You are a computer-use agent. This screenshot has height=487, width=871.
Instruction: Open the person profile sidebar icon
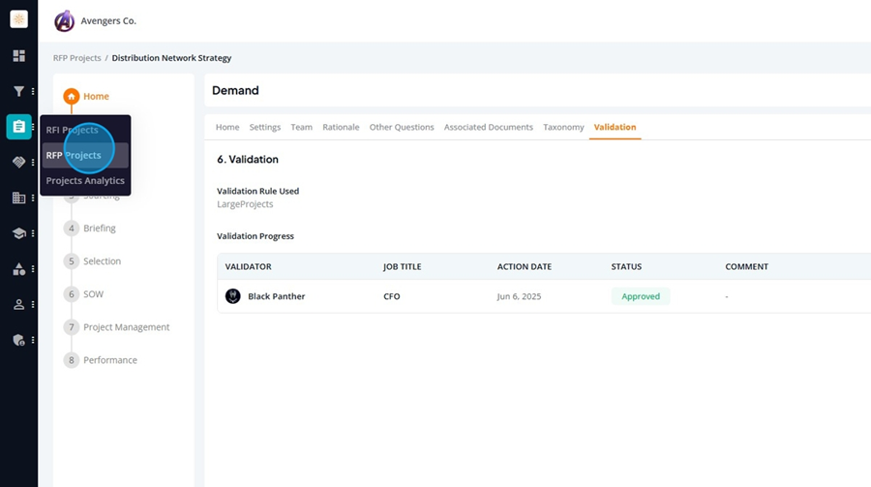click(x=19, y=305)
